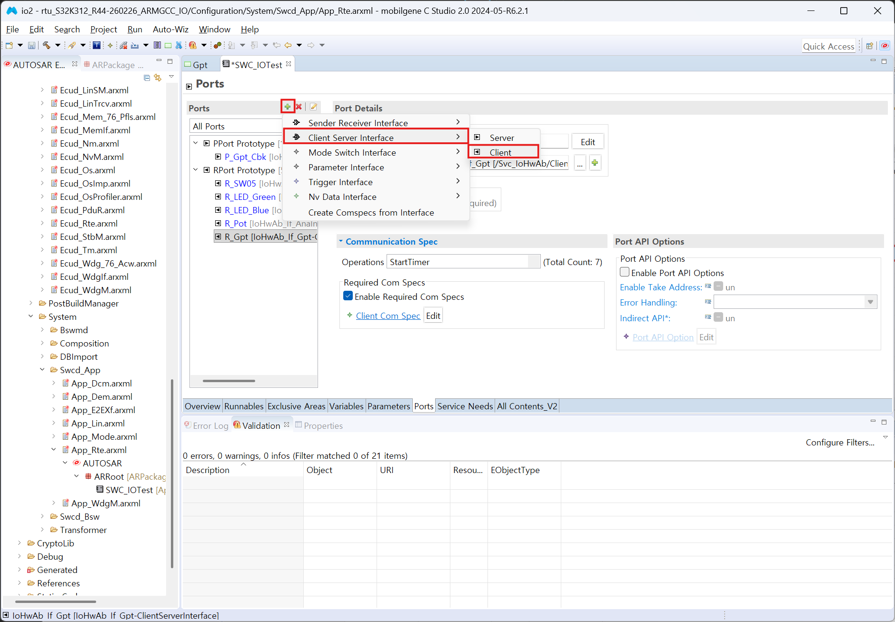The image size is (895, 622).
Task: Select Client in the submenu
Action: pos(504,152)
